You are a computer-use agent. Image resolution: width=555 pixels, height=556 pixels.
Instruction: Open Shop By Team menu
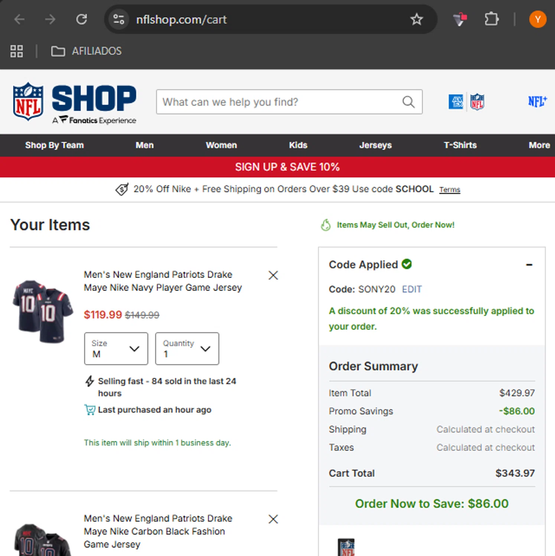tap(55, 145)
